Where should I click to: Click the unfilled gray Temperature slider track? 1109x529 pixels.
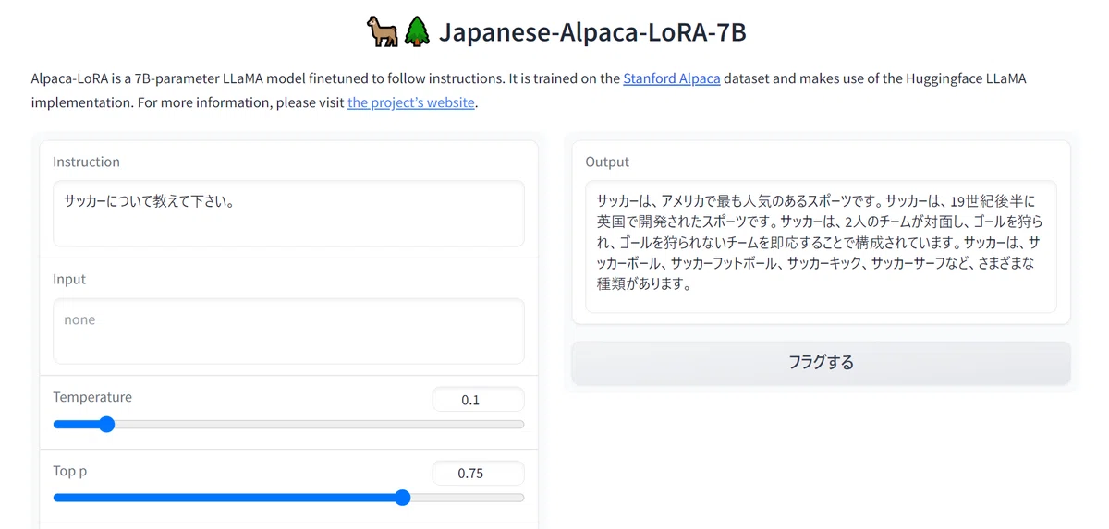(319, 425)
